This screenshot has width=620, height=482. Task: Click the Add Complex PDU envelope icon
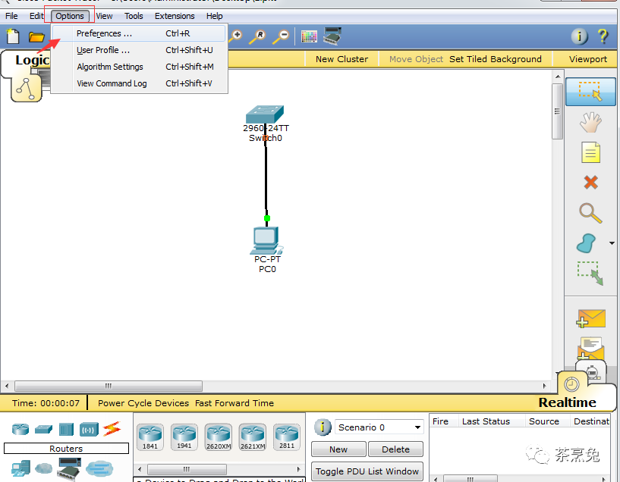click(x=590, y=348)
